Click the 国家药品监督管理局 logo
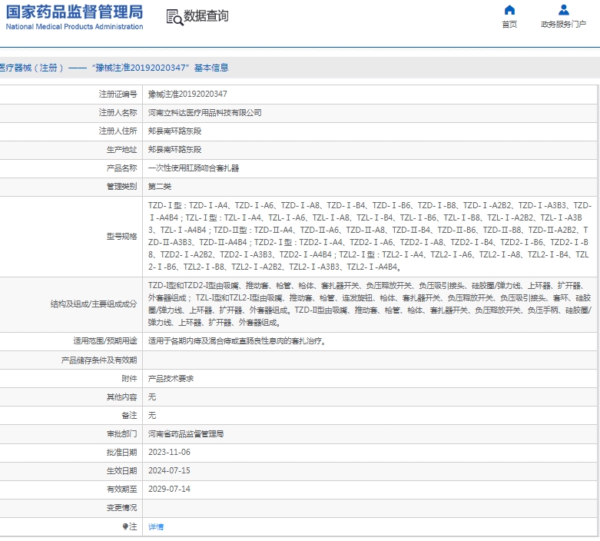The width and height of the screenshot is (600, 541). [75, 12]
